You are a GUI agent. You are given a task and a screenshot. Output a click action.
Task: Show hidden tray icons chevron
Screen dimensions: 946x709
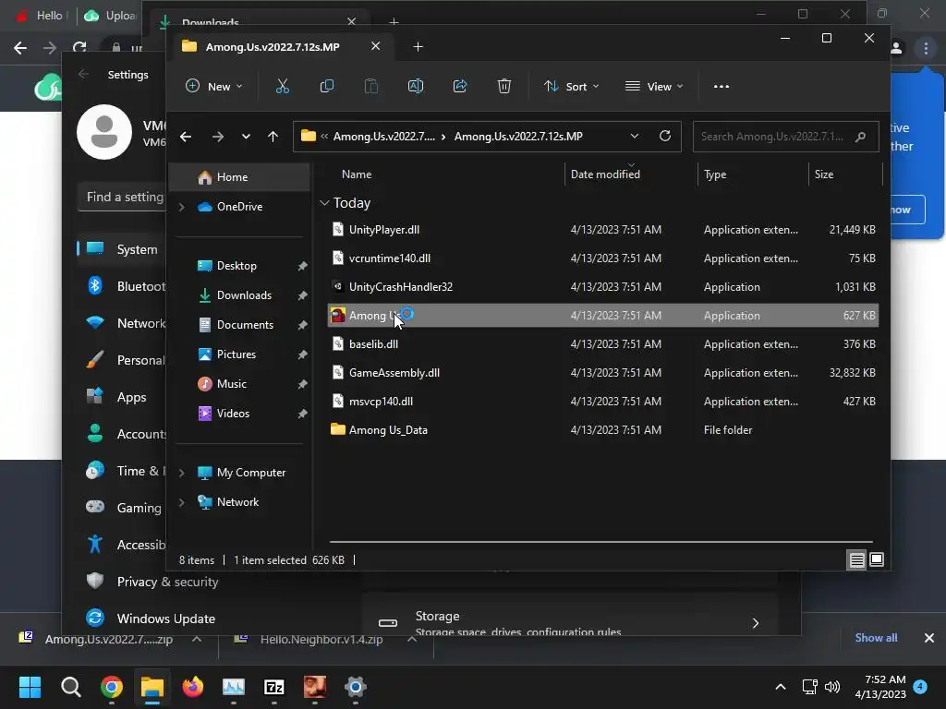(x=780, y=687)
